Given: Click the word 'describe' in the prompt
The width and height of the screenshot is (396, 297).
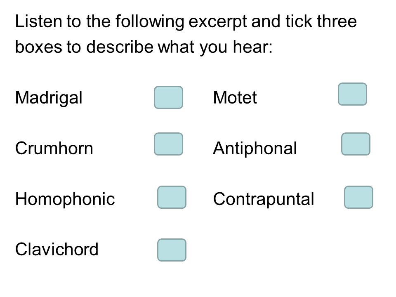Looking at the screenshot, I should click(x=120, y=47).
